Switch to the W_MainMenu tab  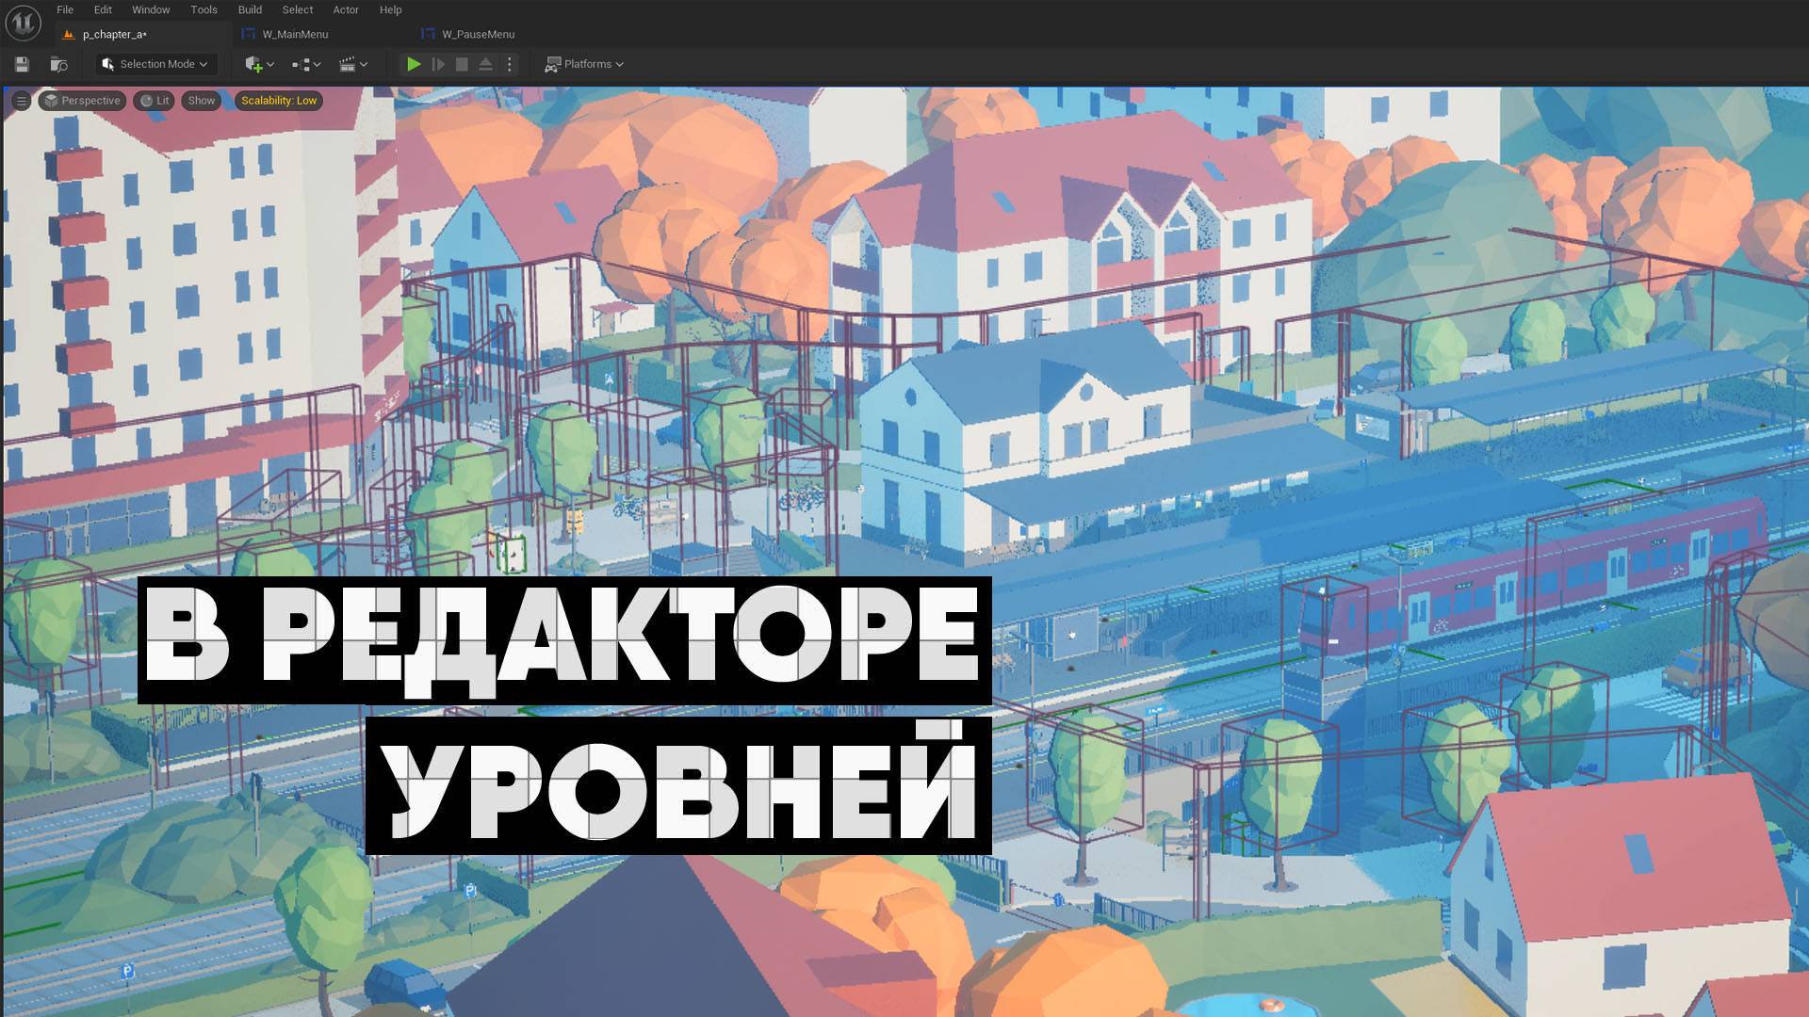[x=295, y=34]
